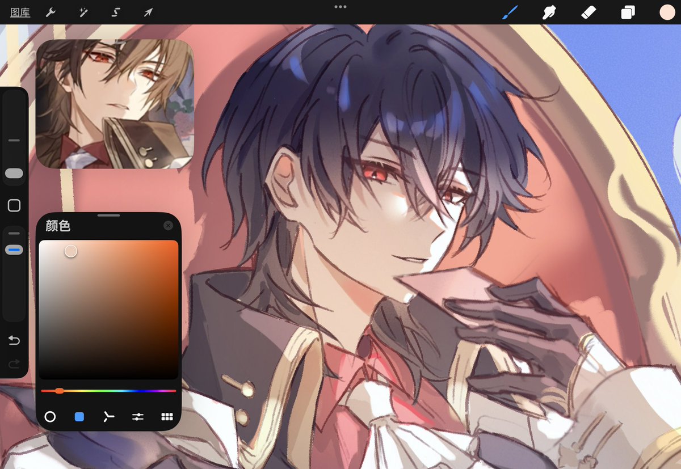
Task: Tap the square modify button in sidebar
Action: (14, 205)
